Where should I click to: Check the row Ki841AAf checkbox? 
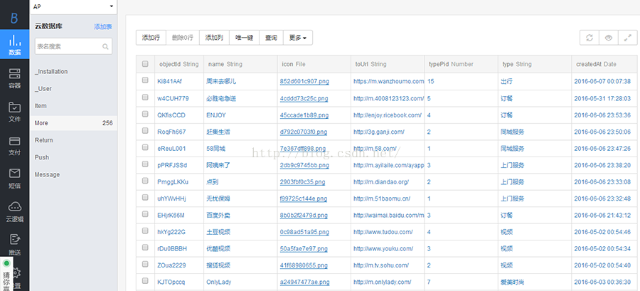(x=145, y=81)
